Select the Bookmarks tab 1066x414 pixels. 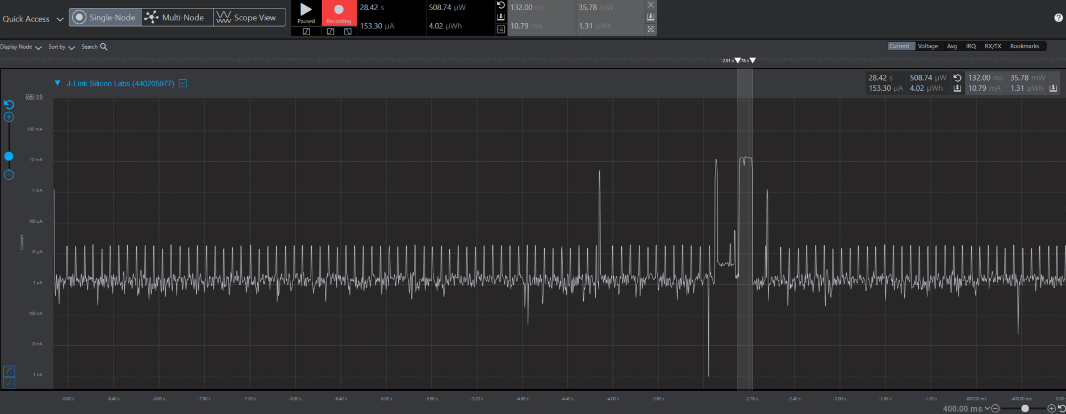(x=1024, y=47)
